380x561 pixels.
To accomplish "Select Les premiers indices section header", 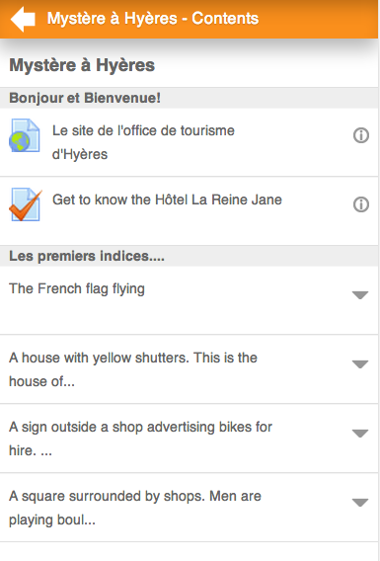I will [189, 256].
